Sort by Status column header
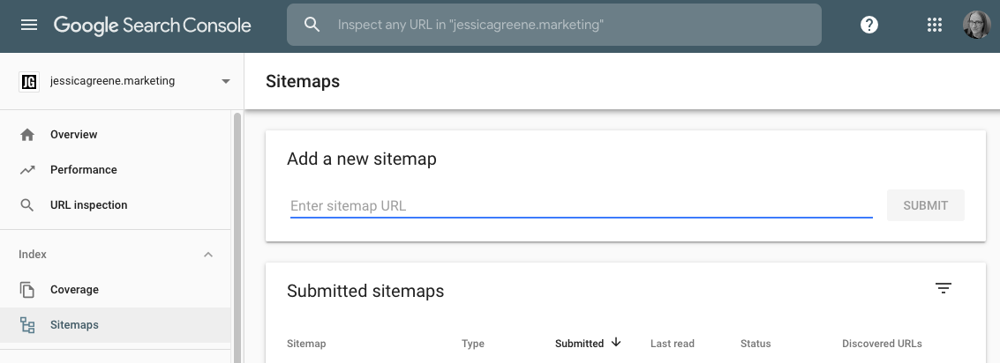This screenshot has height=363, width=1000. pyautogui.click(x=756, y=344)
